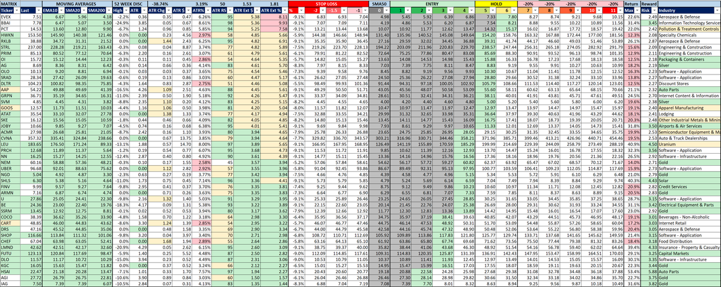Image resolution: width=721 pixels, height=287 pixels.
Task: Open the SMA200 column filter dropdown
Action: (x=109, y=11)
